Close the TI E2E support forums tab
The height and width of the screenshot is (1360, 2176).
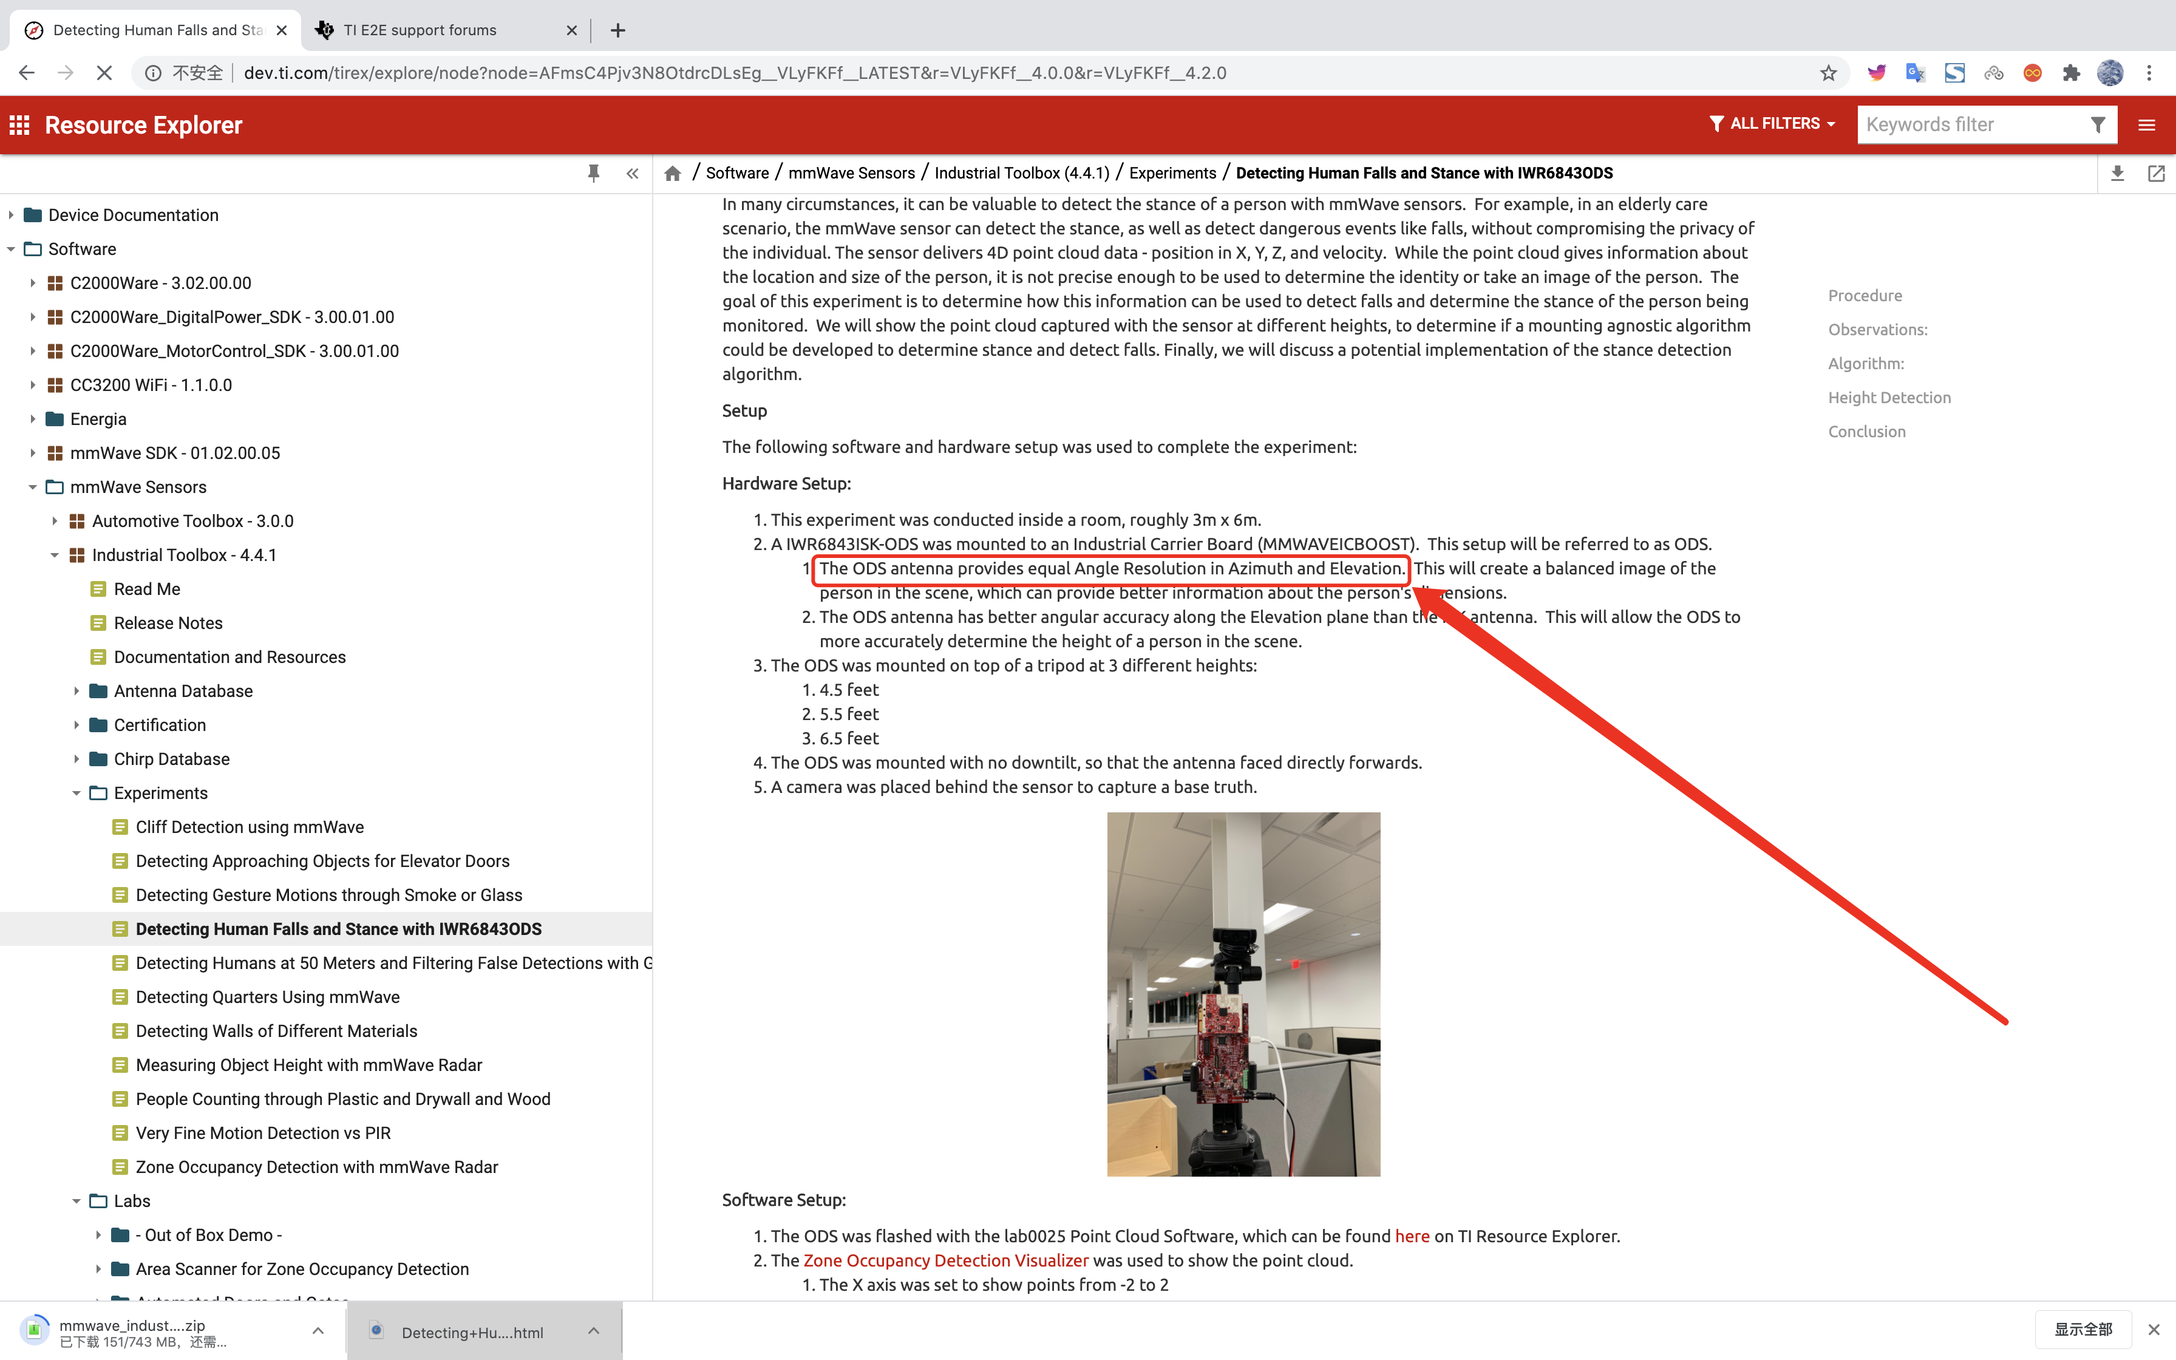[x=572, y=30]
